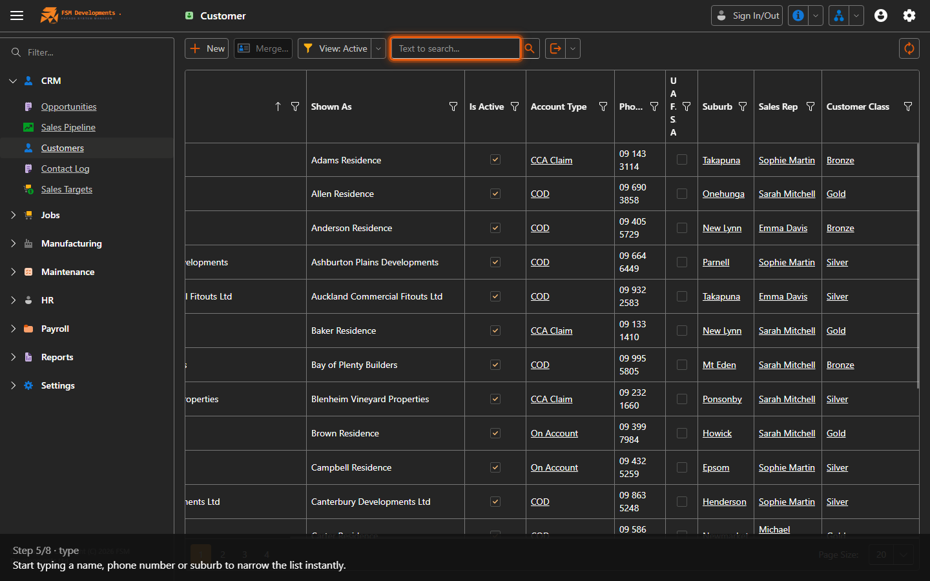The image size is (930, 581).
Task: Open Sales Pipeline in the sidebar
Action: coord(68,127)
